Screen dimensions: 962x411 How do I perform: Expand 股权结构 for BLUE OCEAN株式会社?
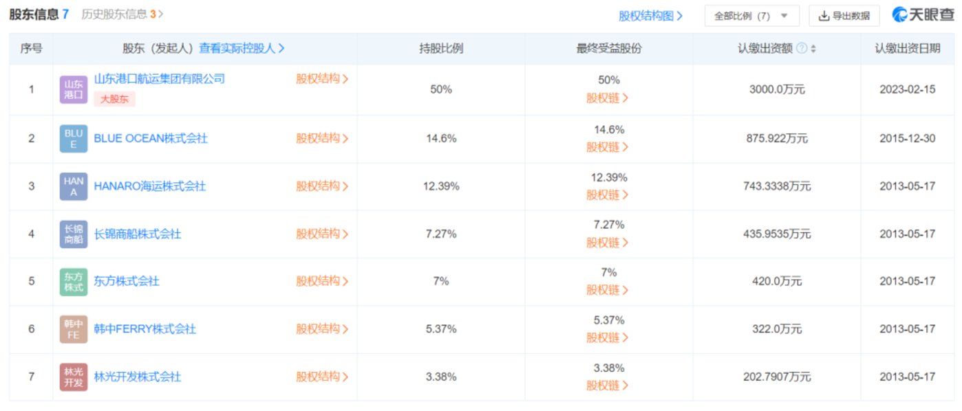click(x=322, y=138)
